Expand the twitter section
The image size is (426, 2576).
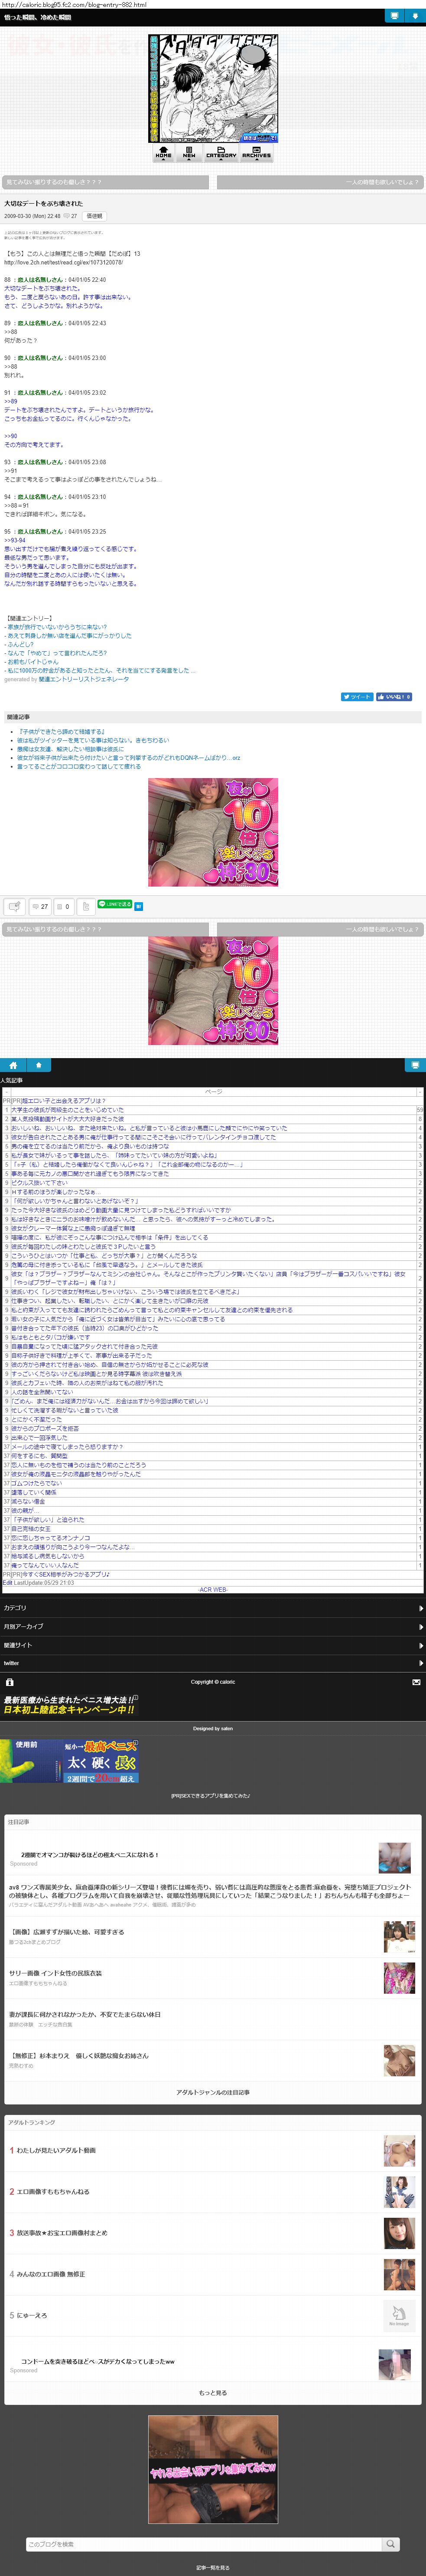click(x=212, y=1663)
